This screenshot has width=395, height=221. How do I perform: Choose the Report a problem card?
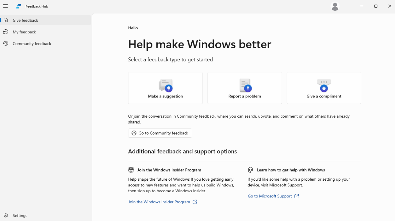point(245,88)
